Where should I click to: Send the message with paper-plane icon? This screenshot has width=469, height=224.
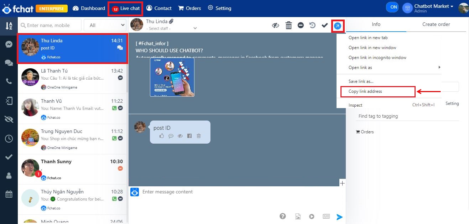[339, 217]
